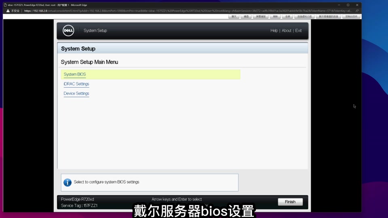Viewport: 388px width, 218px height.
Task: Open Device Settings
Action: 76,93
